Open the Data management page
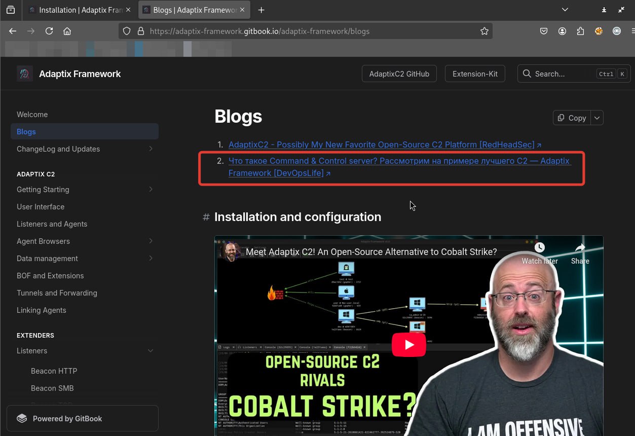Viewport: 635px width, 436px height. 47,259
